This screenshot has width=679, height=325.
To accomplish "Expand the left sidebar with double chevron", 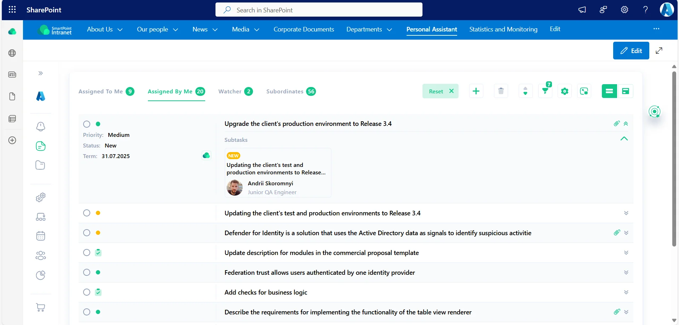I will pyautogui.click(x=41, y=73).
